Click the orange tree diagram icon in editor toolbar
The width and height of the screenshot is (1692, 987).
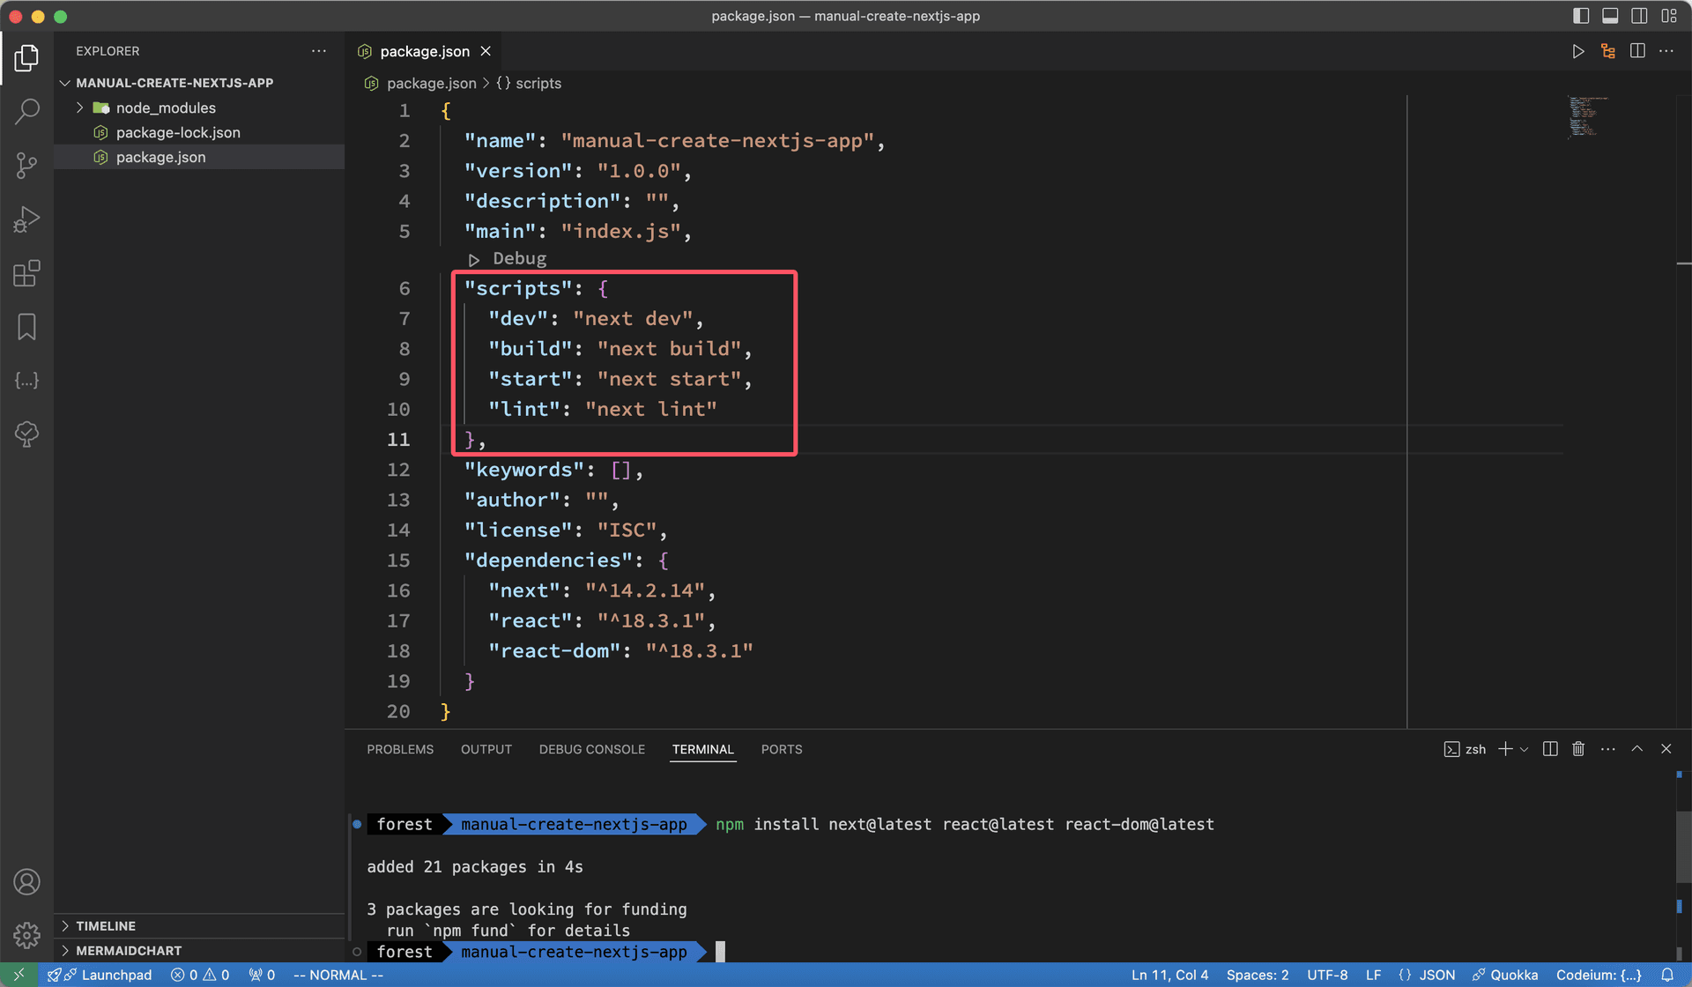pyautogui.click(x=1608, y=51)
